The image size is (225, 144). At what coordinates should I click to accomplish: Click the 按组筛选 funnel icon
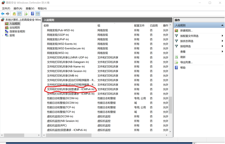(177, 46)
